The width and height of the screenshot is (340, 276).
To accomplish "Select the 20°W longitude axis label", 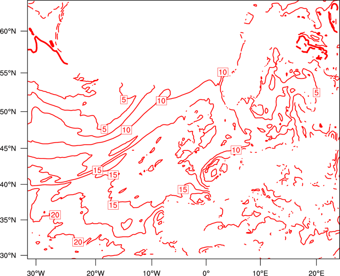I will 95,273.
